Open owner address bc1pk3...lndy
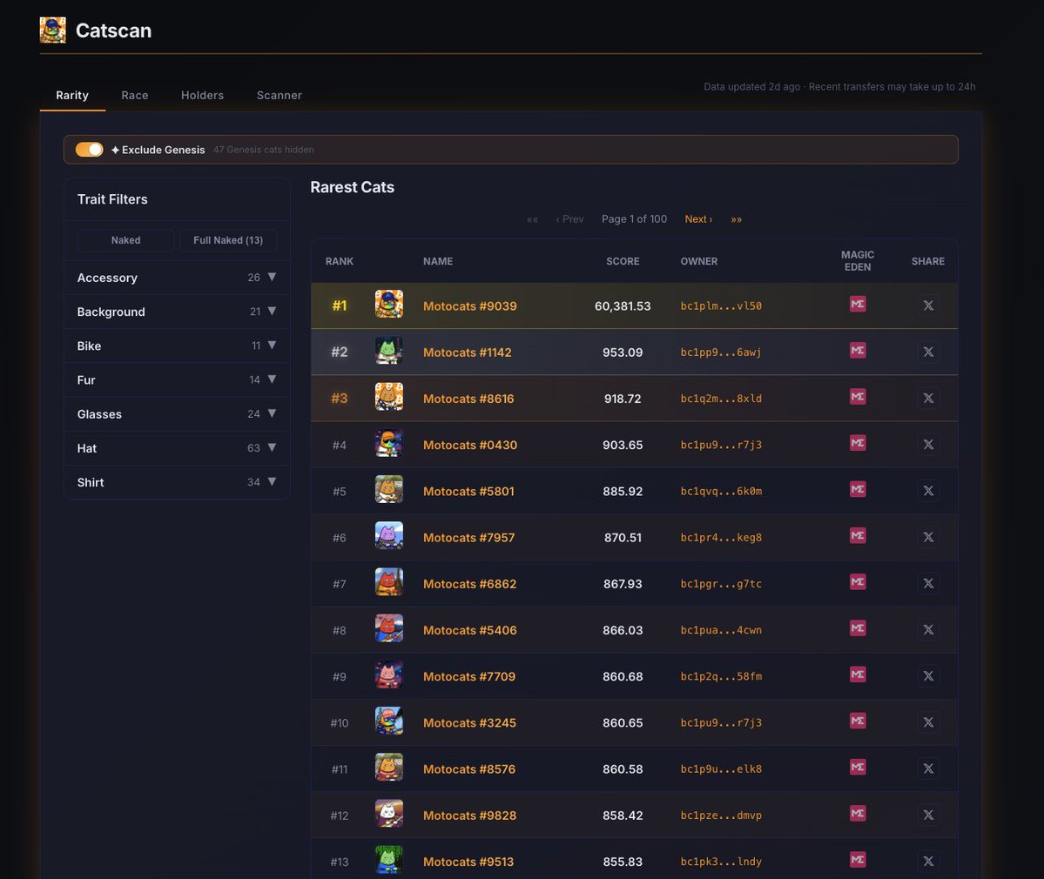The image size is (1044, 879). [721, 862]
